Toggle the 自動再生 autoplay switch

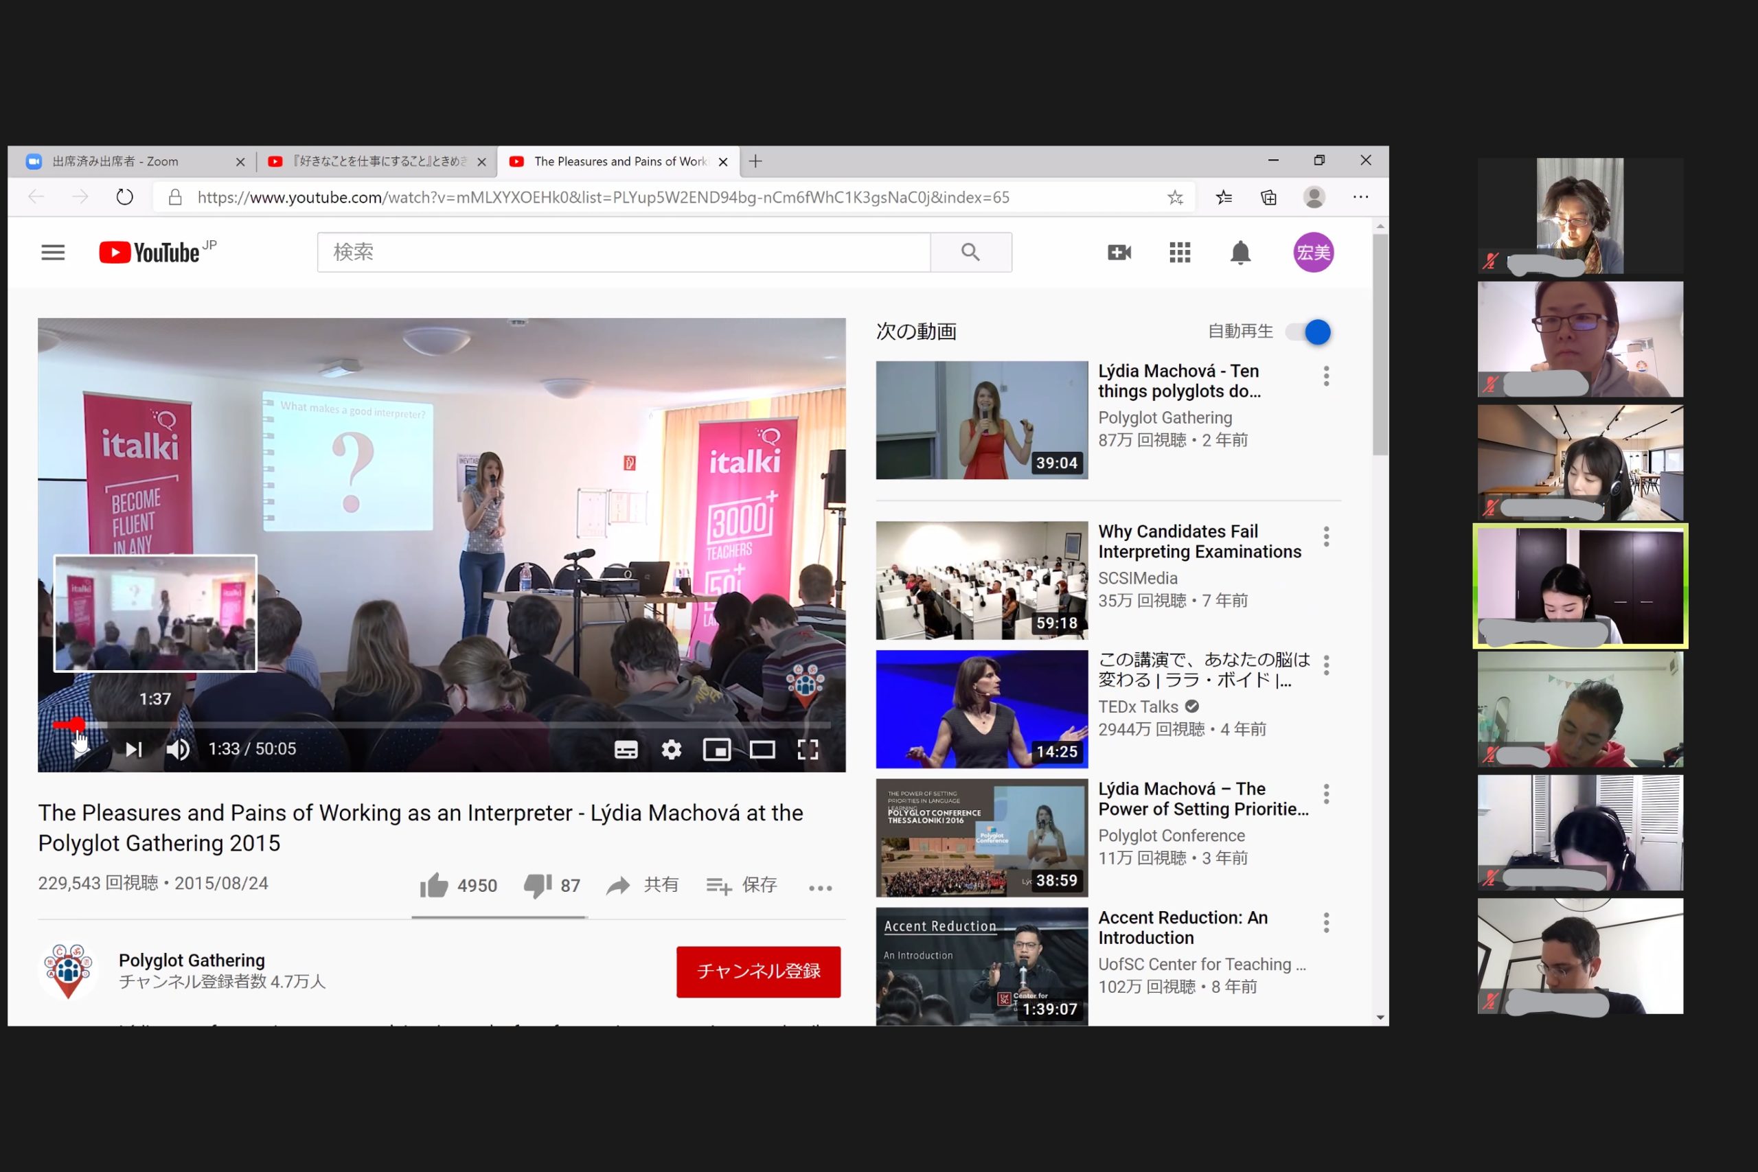[1308, 332]
